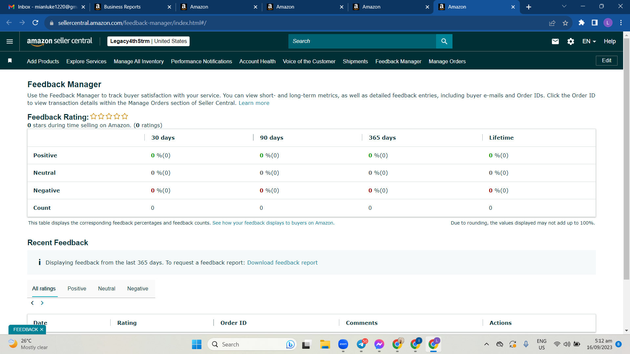630x354 pixels.
Task: Open Messenger from the taskbar
Action: [379, 344]
